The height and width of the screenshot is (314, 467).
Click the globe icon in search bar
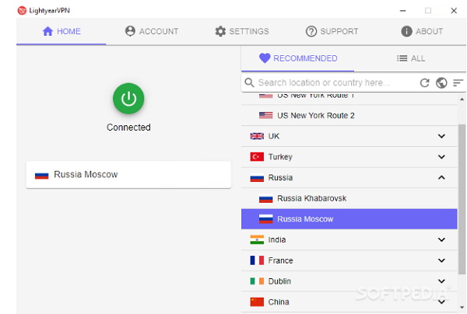(441, 82)
